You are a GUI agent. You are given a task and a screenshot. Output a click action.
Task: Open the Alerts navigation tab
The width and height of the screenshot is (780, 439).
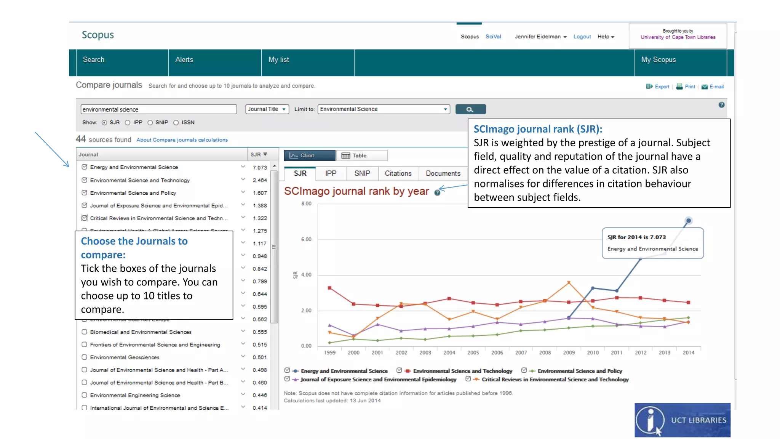click(215, 62)
